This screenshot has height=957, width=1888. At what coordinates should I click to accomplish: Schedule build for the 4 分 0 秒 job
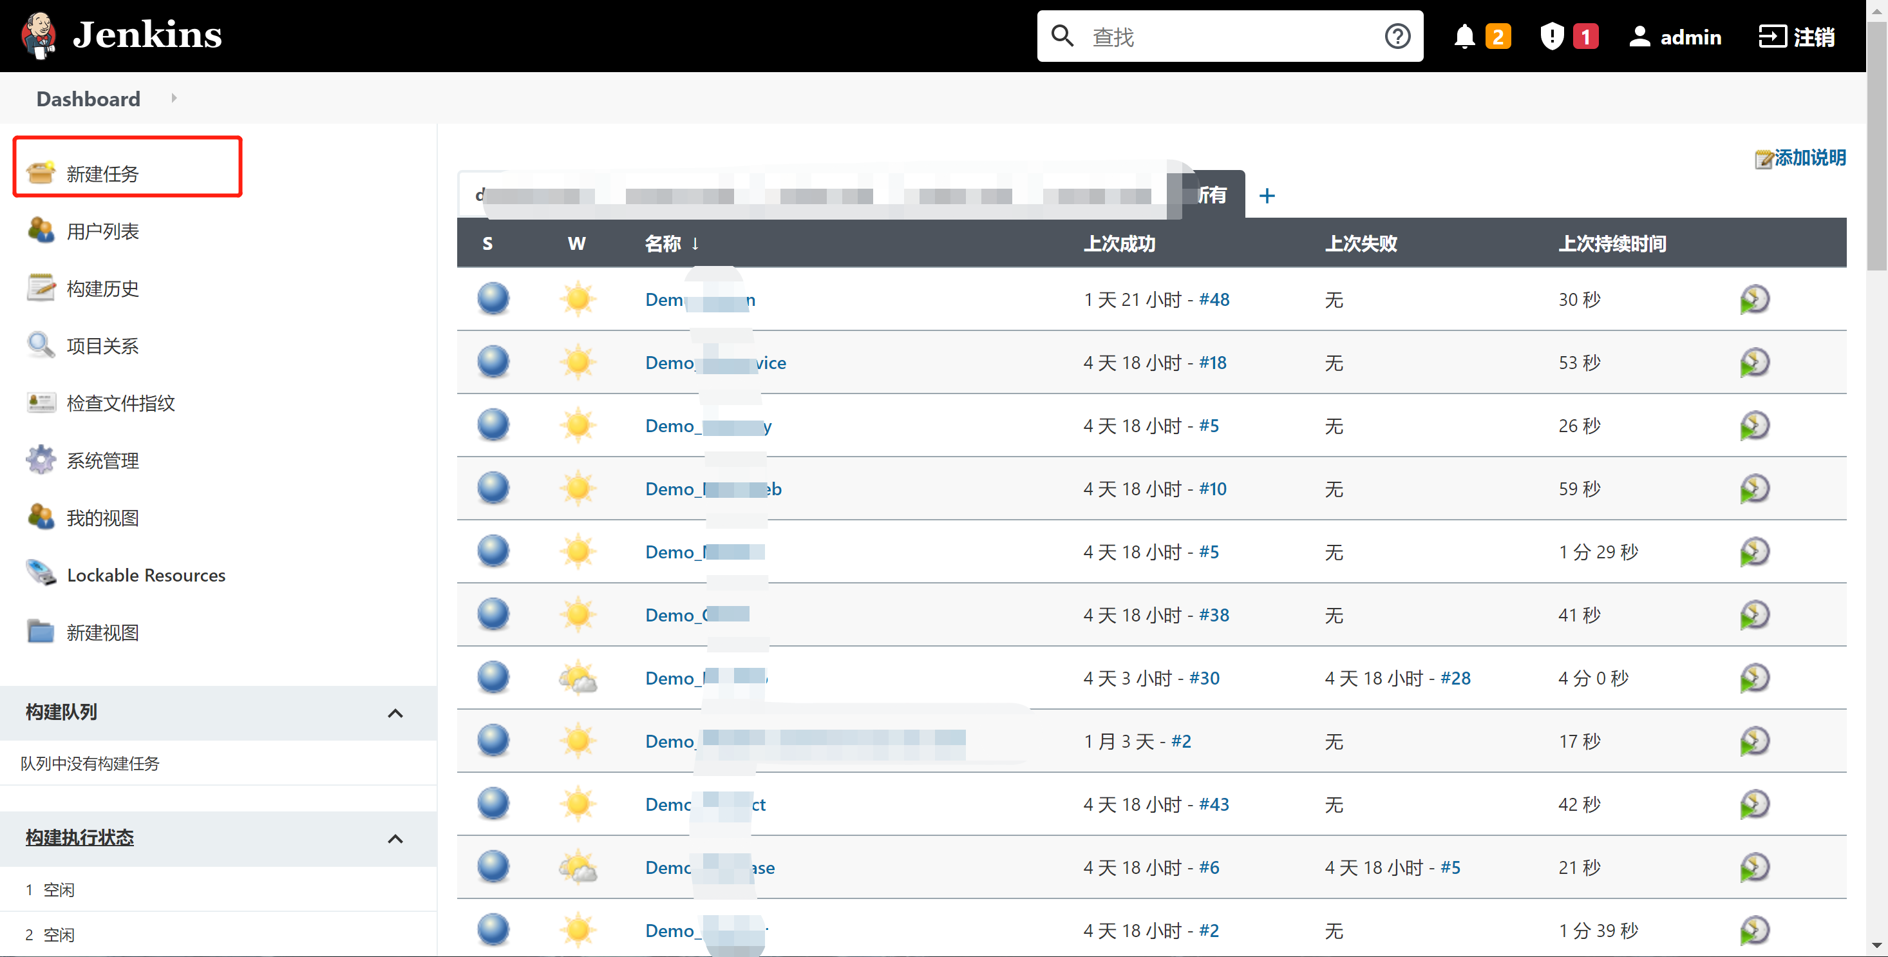point(1754,677)
